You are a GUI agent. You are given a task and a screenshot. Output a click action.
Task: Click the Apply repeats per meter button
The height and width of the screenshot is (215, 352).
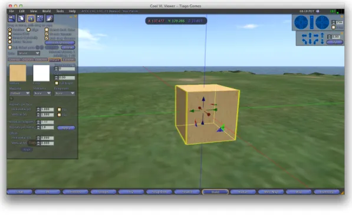tap(66, 128)
